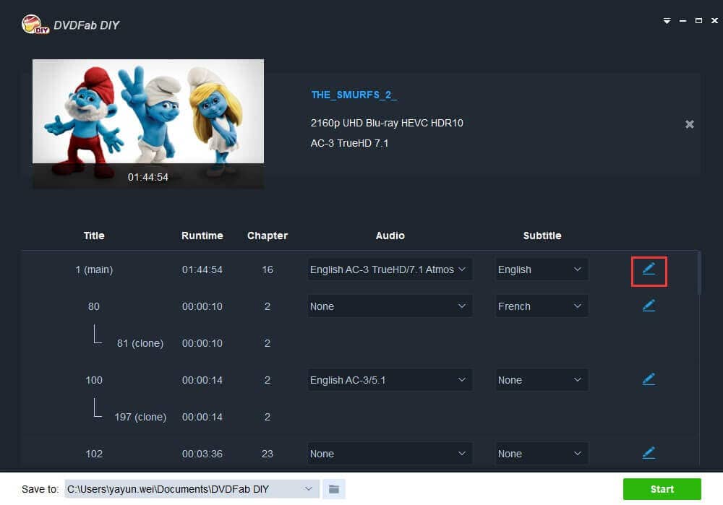This screenshot has width=723, height=505.
Task: Click the edit pencil icon for title 102
Action: [x=649, y=453]
